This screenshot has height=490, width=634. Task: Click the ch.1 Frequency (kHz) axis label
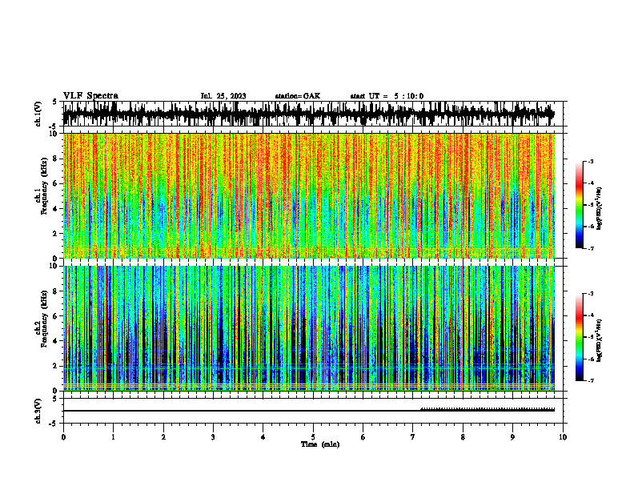coord(41,195)
